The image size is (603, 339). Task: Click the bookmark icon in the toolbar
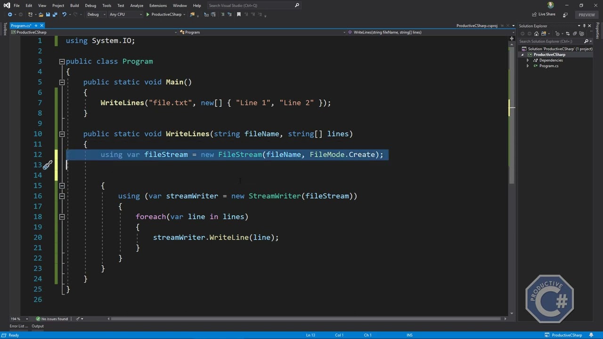(x=239, y=15)
